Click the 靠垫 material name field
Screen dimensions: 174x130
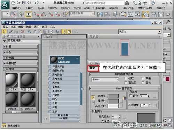click(94, 68)
